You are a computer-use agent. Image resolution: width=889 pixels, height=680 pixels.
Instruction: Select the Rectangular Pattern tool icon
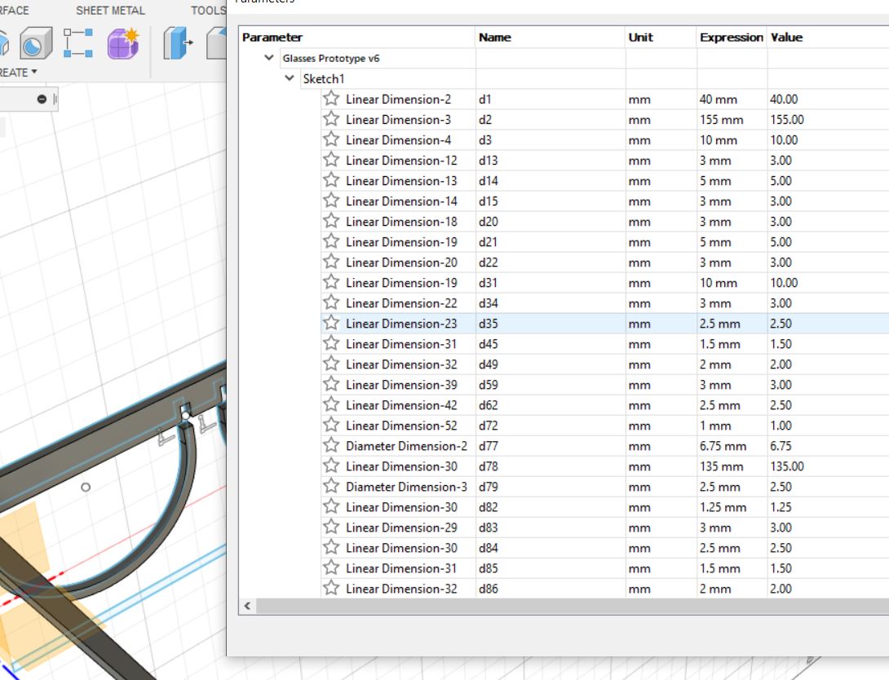click(78, 44)
